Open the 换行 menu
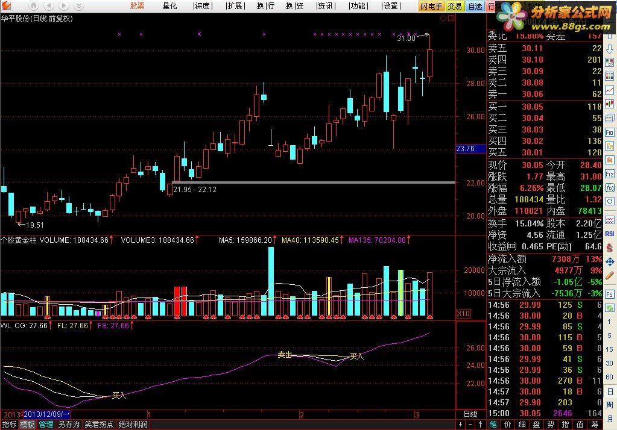Screen dimensions: 617x430 265,6
